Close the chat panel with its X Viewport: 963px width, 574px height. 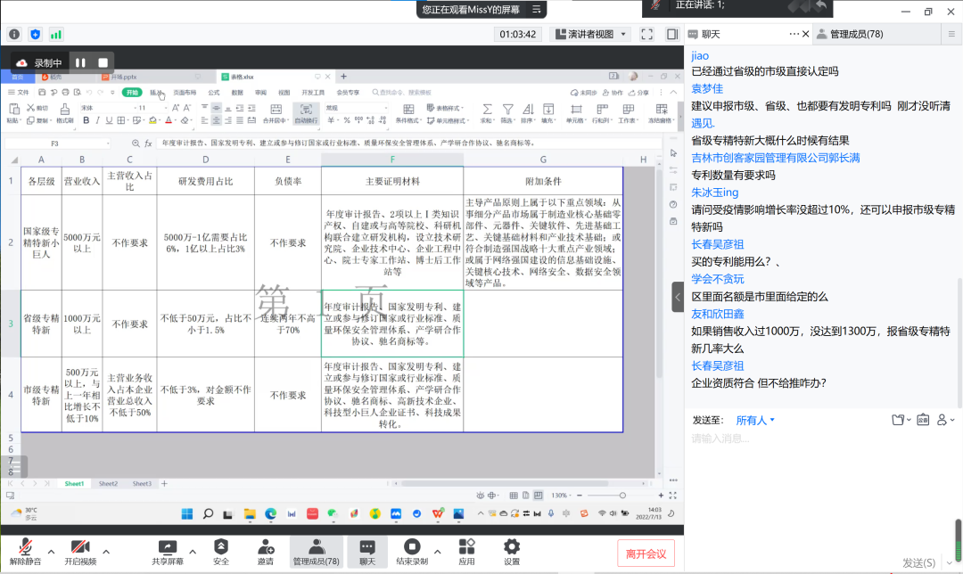(806, 34)
